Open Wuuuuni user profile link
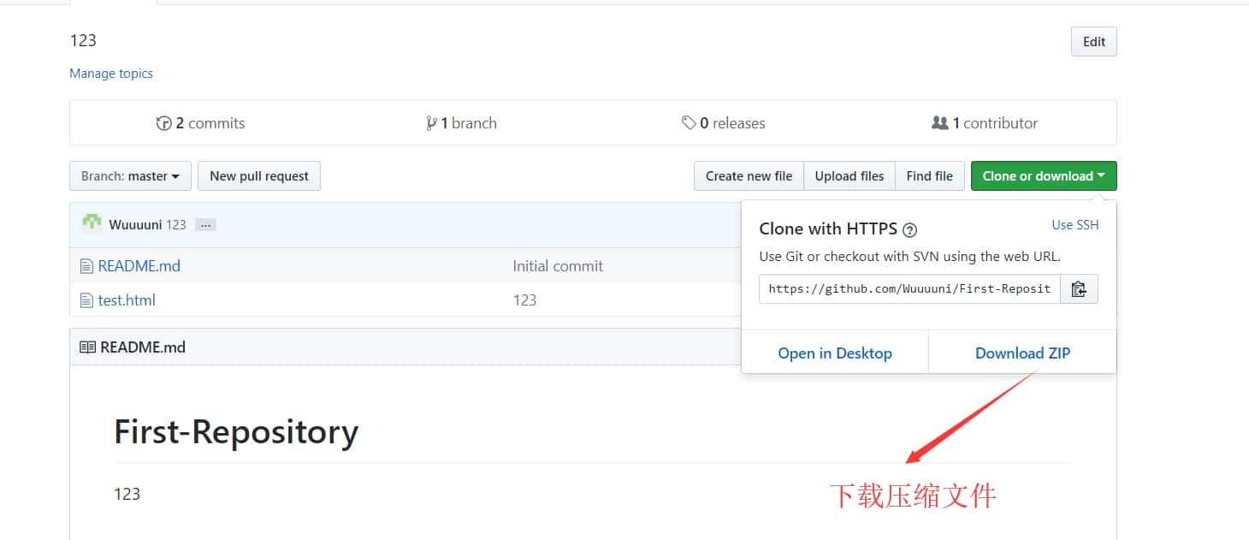The image size is (1249, 540). [x=135, y=225]
